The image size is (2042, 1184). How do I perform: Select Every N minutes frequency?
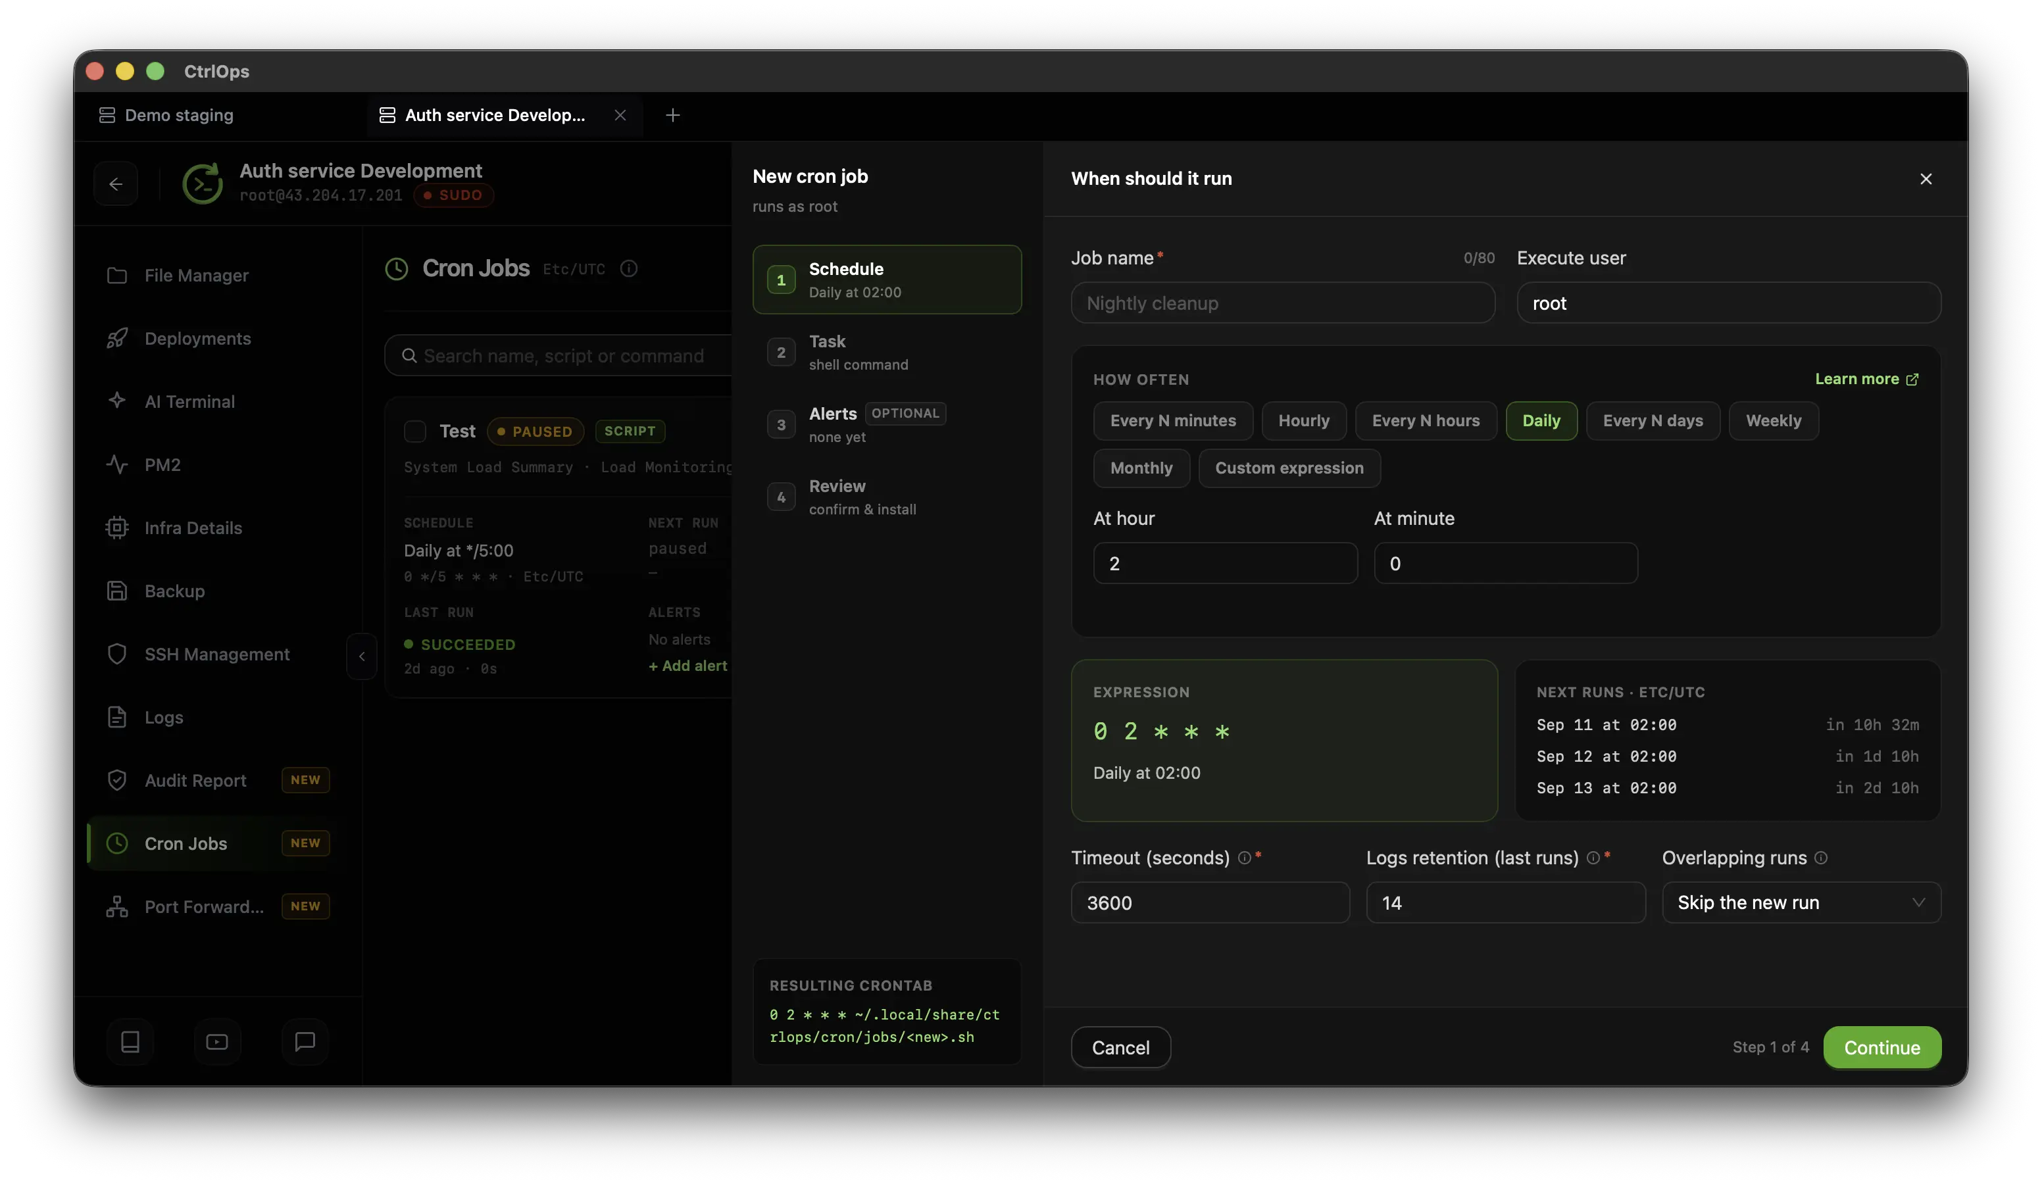point(1172,420)
